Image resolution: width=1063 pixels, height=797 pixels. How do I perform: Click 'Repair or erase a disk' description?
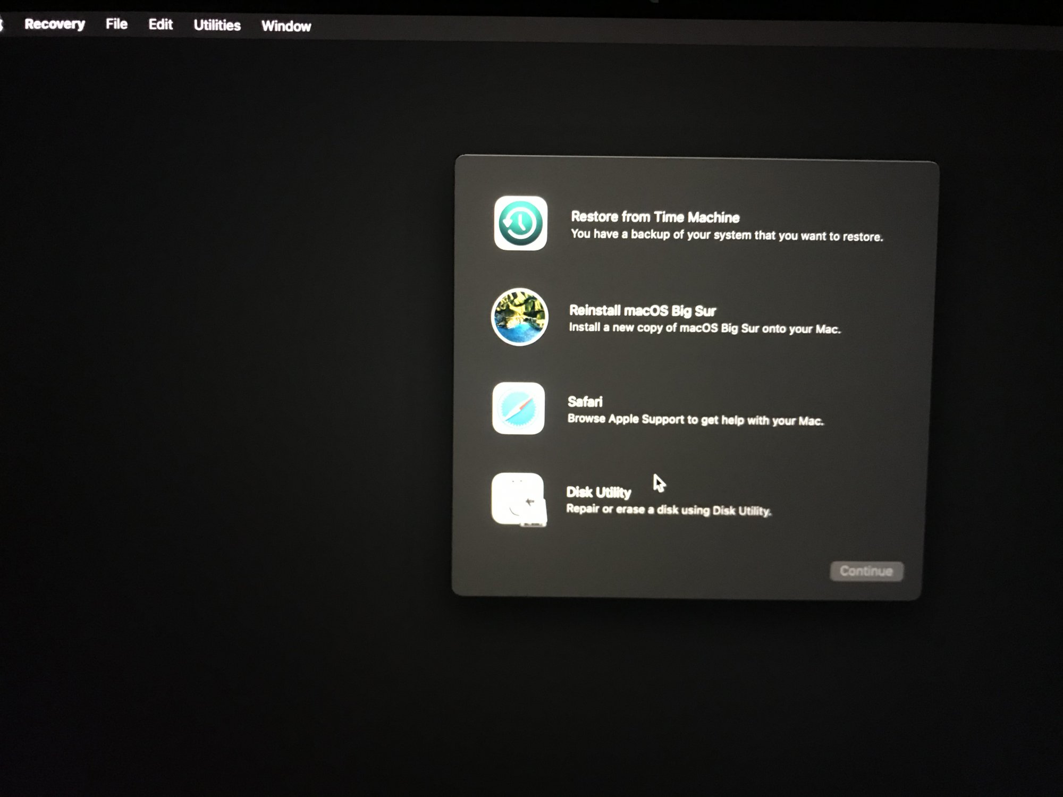(669, 510)
